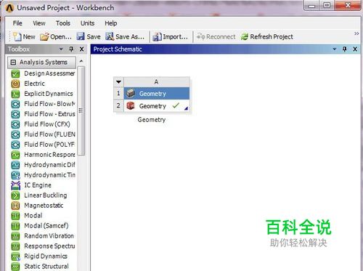Screen dimensions: 363x271
Task: Click the Random Vibration icon
Action: pos(15,236)
